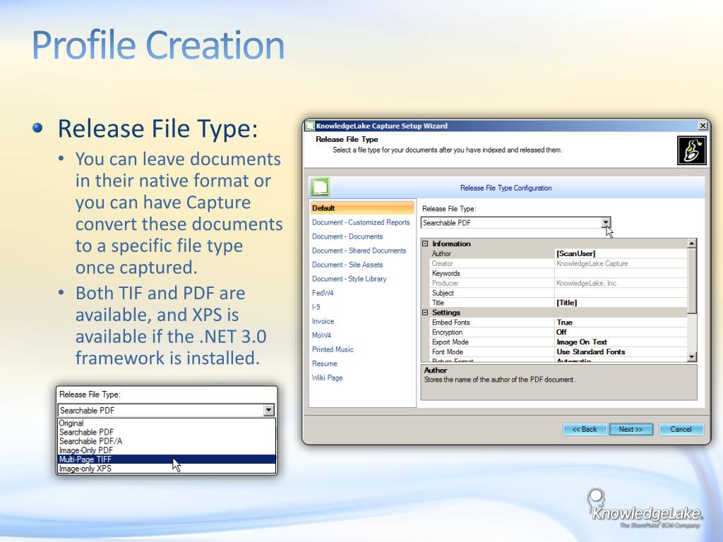This screenshot has height=542, width=723.
Task: Select Document - Site Assets entry
Action: (x=347, y=265)
